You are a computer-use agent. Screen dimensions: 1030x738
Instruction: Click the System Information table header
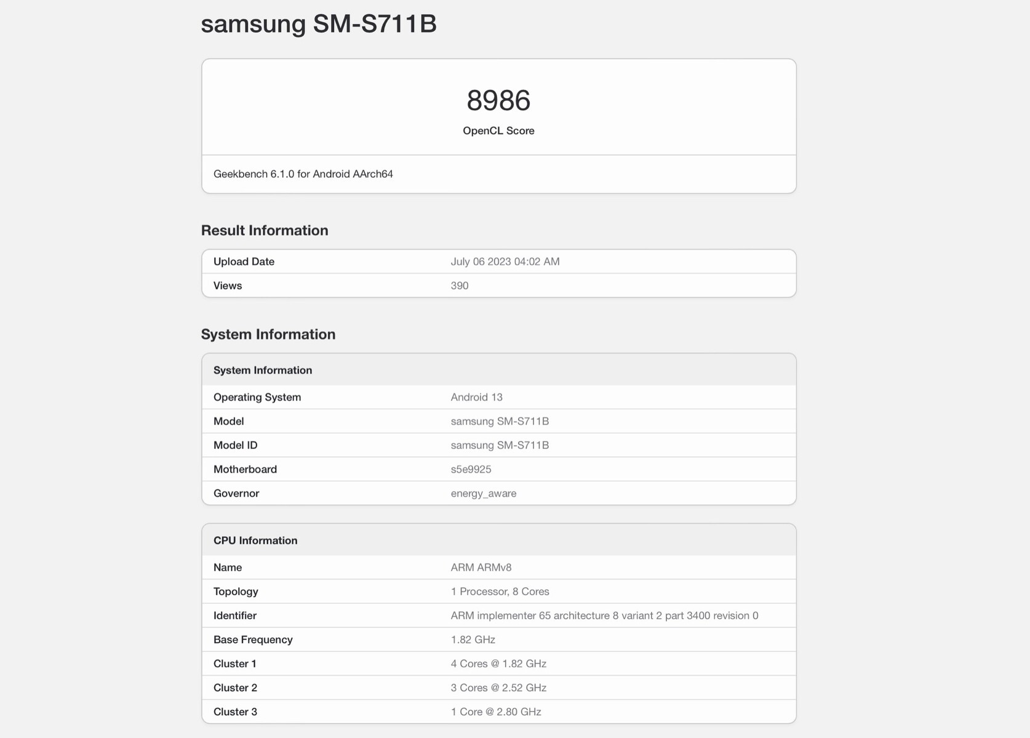(x=263, y=370)
